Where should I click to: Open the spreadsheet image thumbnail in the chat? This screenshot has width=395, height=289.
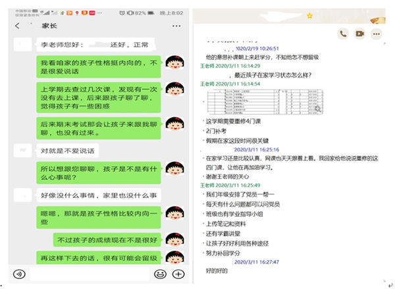265,101
